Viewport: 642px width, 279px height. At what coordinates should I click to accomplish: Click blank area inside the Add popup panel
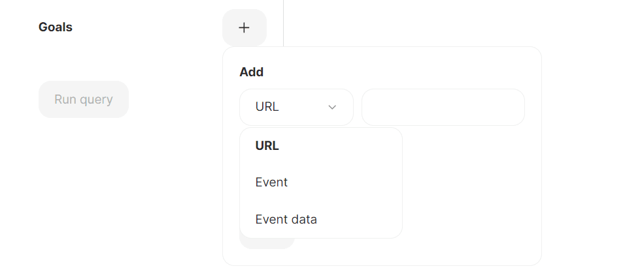pos(471,196)
